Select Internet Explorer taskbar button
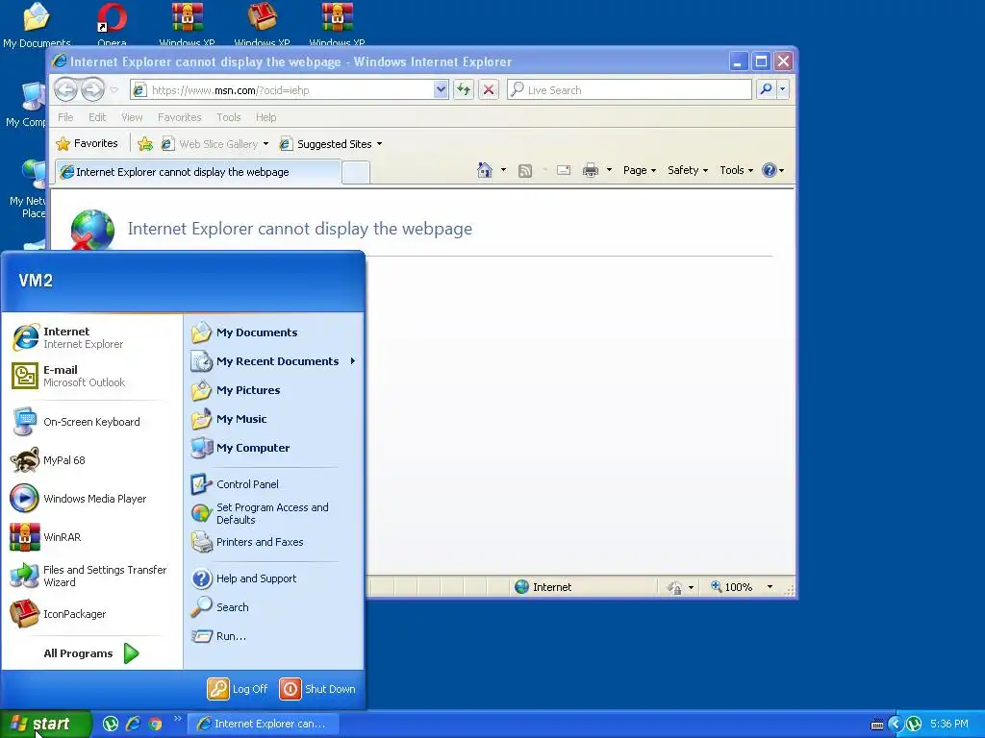The image size is (985, 738). pyautogui.click(x=265, y=725)
